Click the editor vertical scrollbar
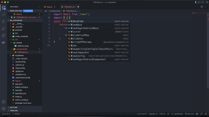209x117 pixels. (208, 50)
